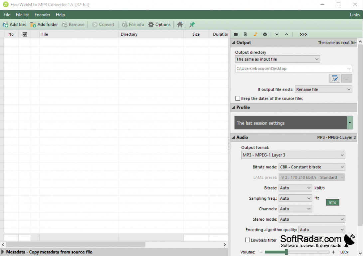This screenshot has height=256, width=363.
Task: Open File info from the toolbar
Action: pyautogui.click(x=133, y=25)
